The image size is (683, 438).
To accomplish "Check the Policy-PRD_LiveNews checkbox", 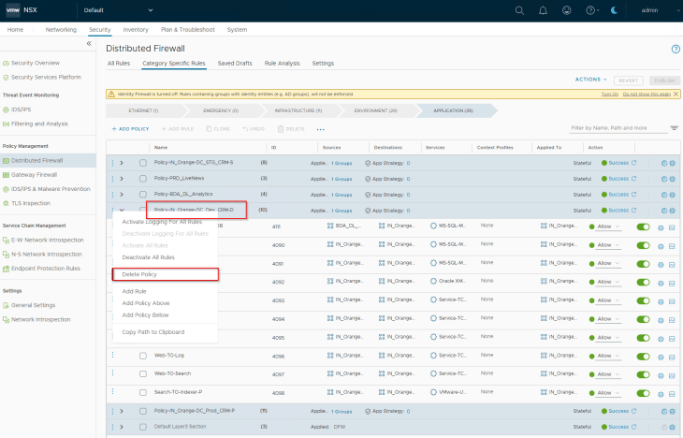I will point(143,178).
